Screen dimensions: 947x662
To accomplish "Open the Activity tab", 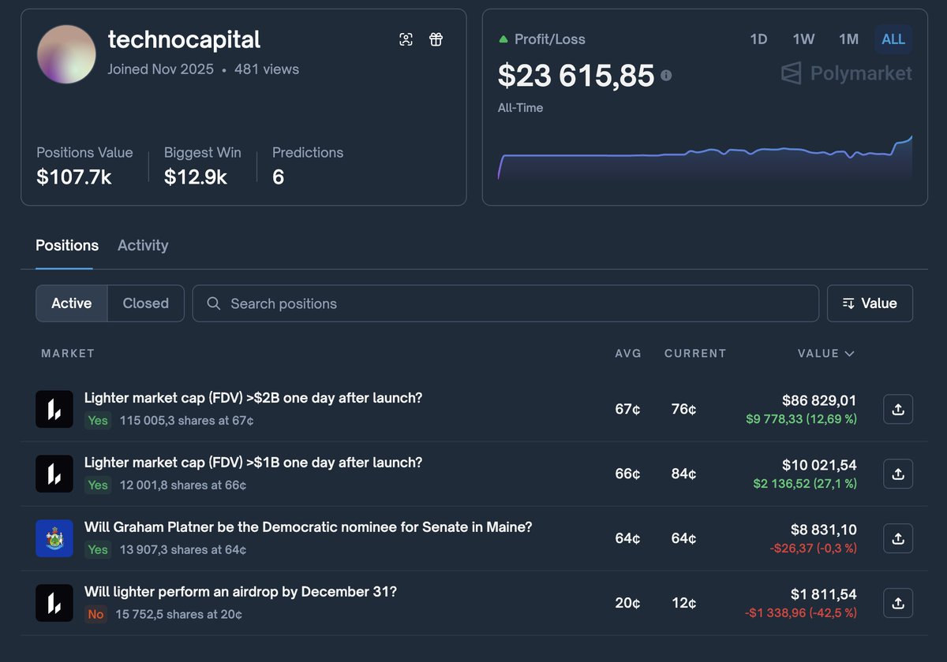I will (x=143, y=245).
